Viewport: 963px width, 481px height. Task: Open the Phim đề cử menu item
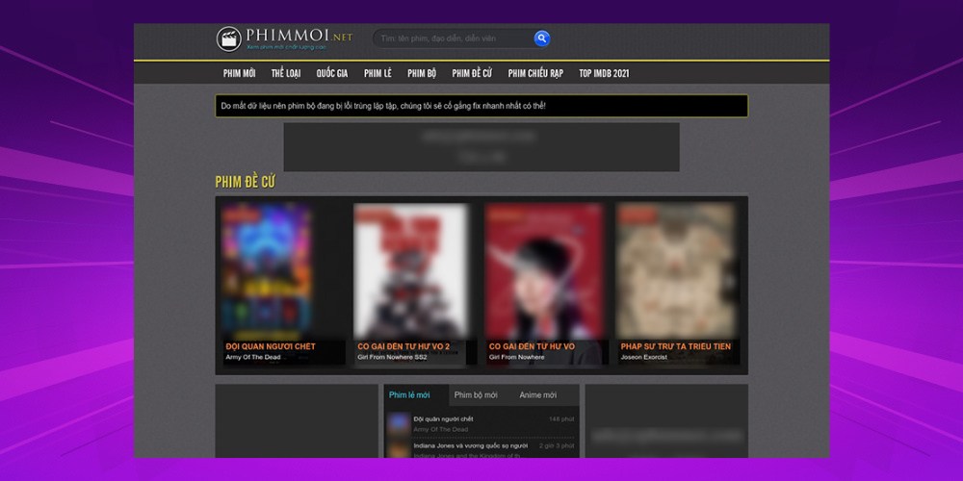[472, 74]
